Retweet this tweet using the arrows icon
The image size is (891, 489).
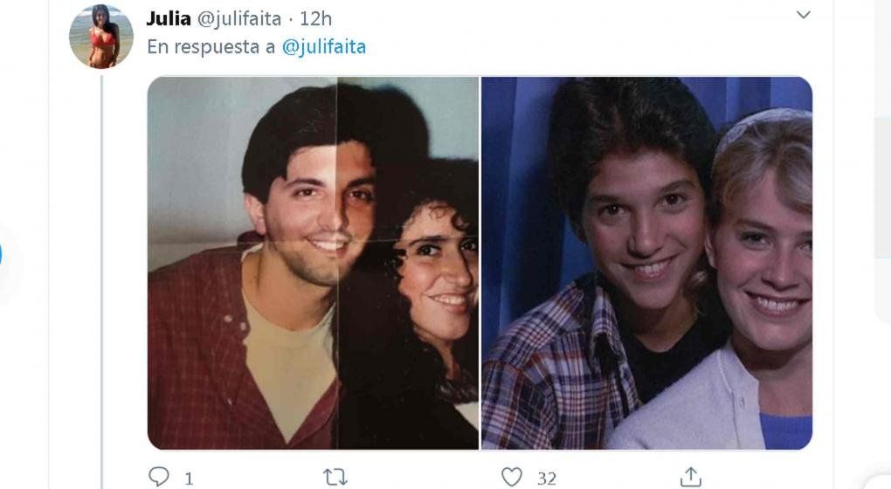coord(335,477)
